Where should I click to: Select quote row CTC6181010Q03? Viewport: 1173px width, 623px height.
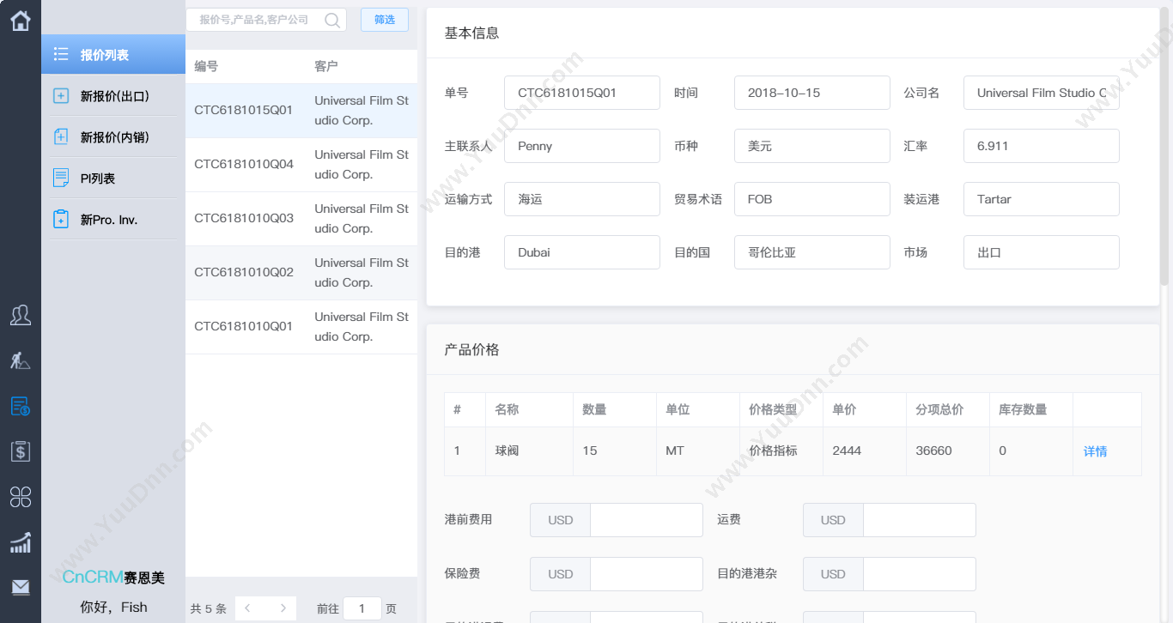301,219
